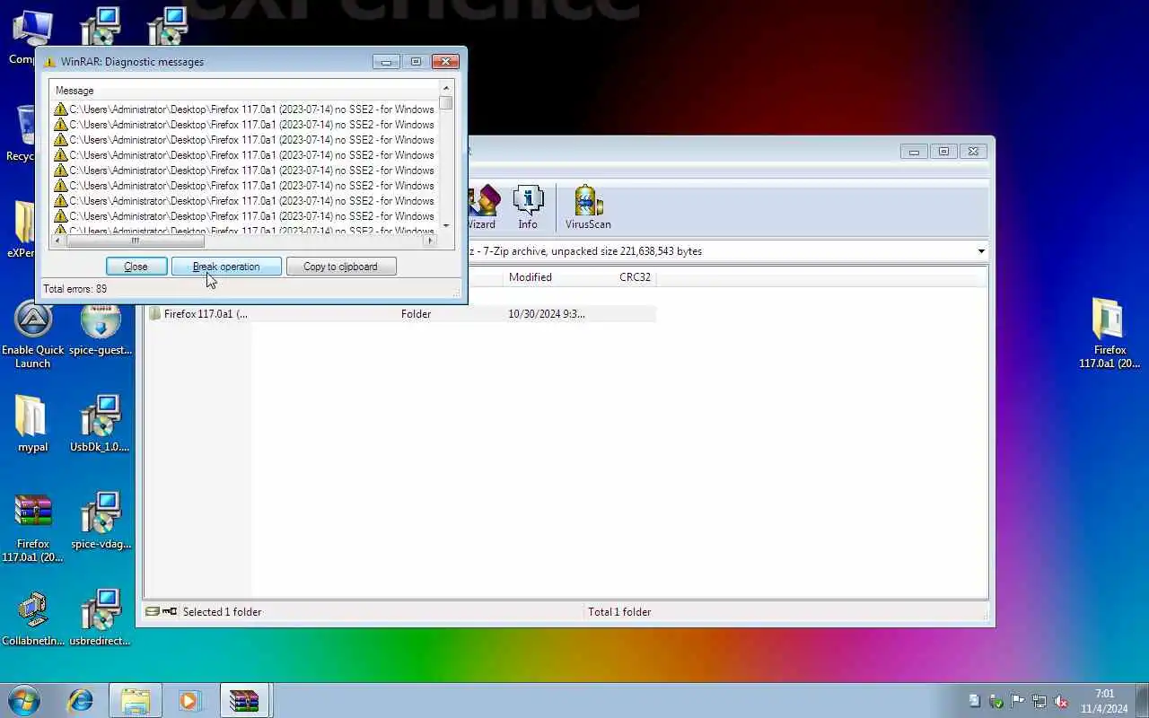Open Action Center flag in system tray
This screenshot has height=718, width=1149.
click(x=1018, y=701)
